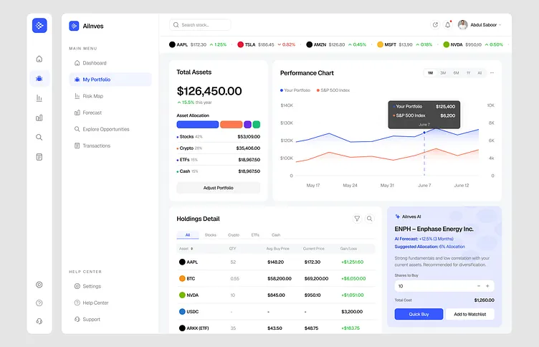
Task: Click the search icon in Holdings Detail
Action: (x=370, y=219)
